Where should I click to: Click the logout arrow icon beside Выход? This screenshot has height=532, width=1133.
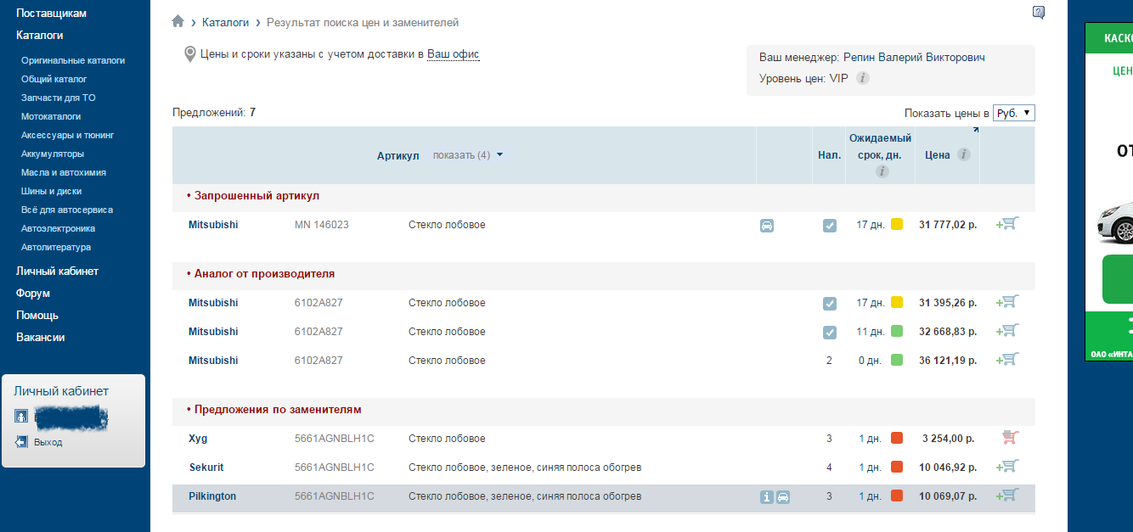tap(22, 442)
